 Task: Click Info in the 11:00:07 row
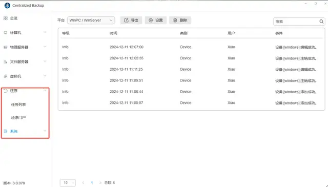point(65,103)
